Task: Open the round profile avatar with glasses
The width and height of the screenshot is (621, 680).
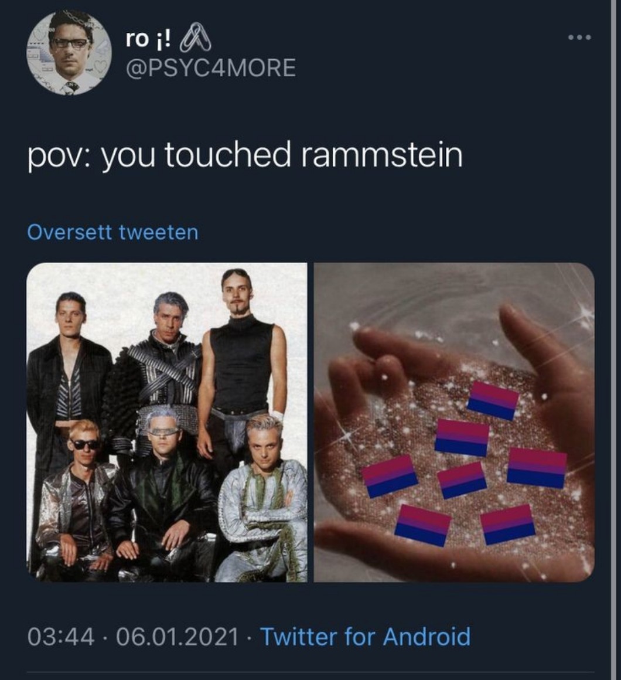Action: 69,53
